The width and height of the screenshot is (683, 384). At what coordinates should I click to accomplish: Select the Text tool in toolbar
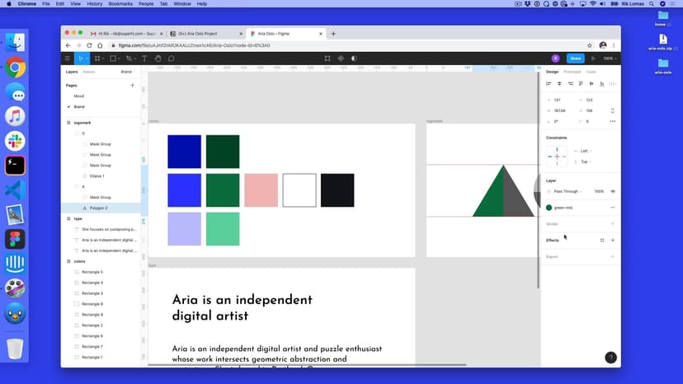tap(144, 59)
